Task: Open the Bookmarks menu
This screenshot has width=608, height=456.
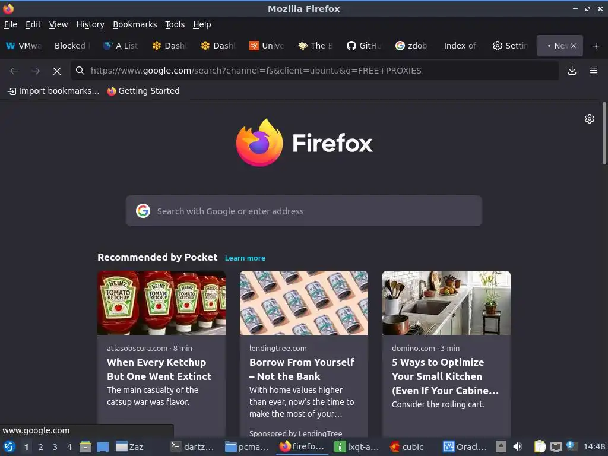Action: click(135, 24)
